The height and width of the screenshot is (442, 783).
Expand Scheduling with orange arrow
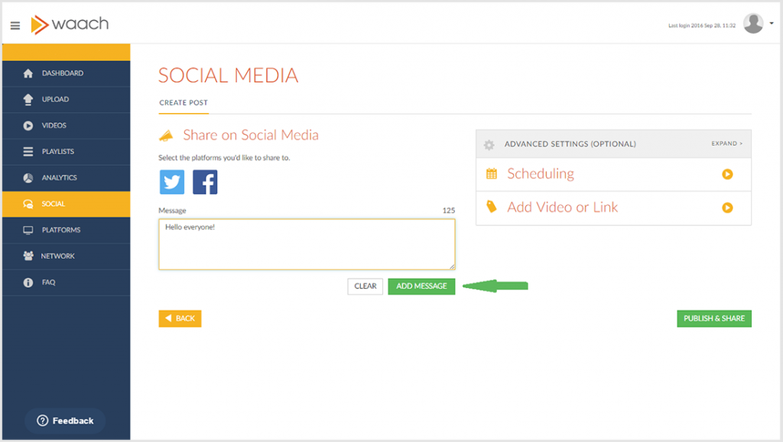(x=727, y=174)
